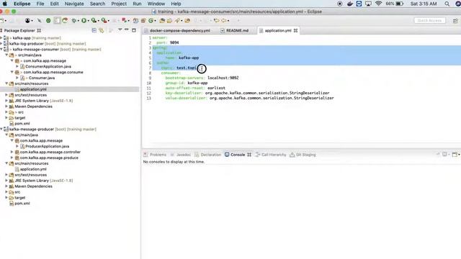Collapse all in Package Explorer
The width and height of the screenshot is (461, 259).
coord(94,30)
